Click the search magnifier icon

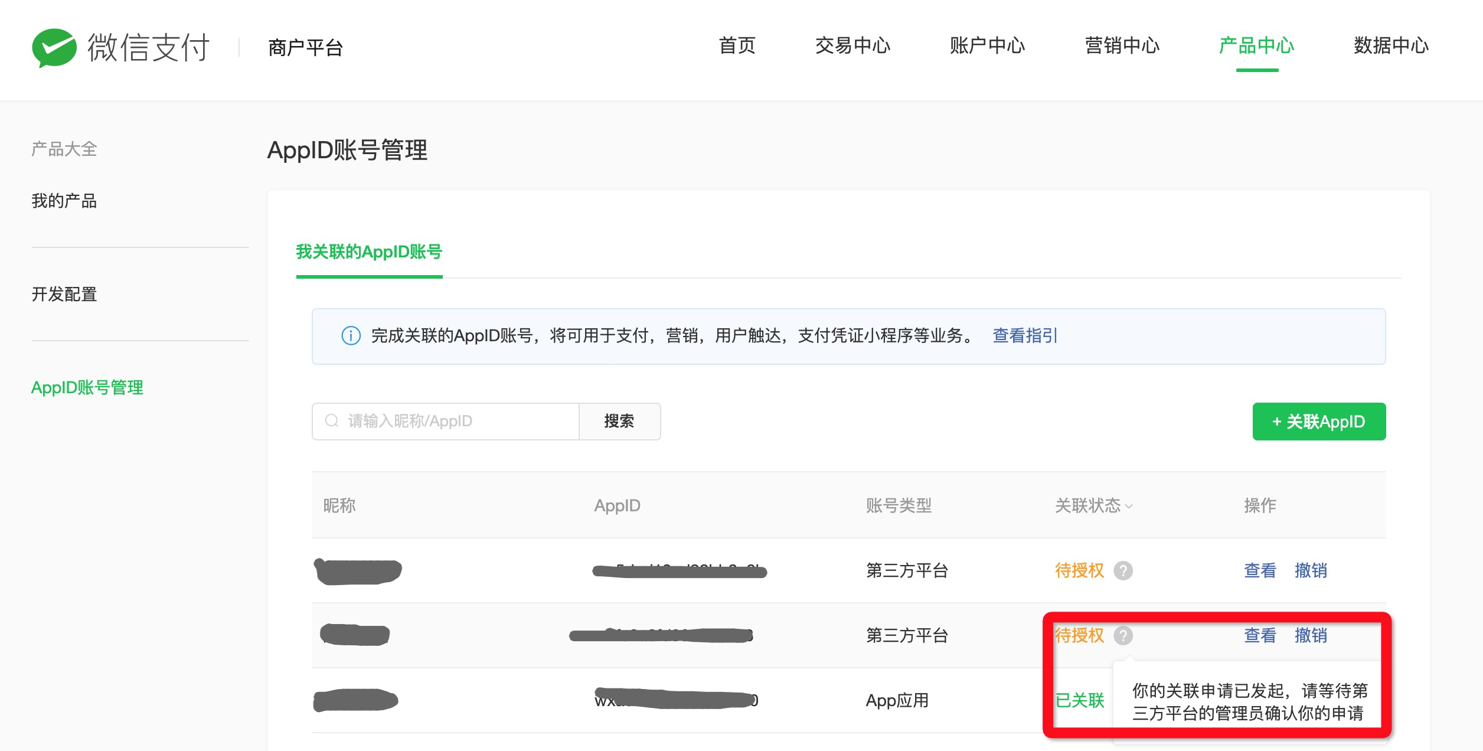point(332,421)
